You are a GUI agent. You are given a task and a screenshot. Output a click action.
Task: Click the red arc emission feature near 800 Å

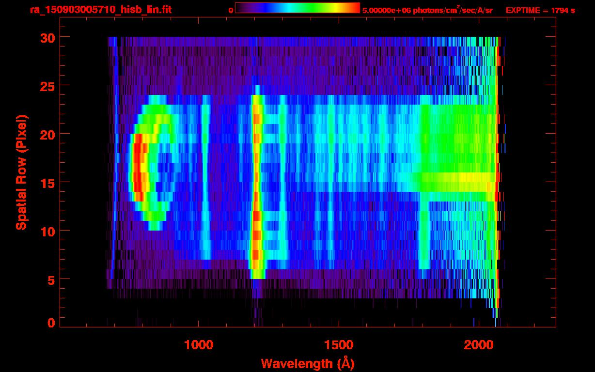pos(140,167)
